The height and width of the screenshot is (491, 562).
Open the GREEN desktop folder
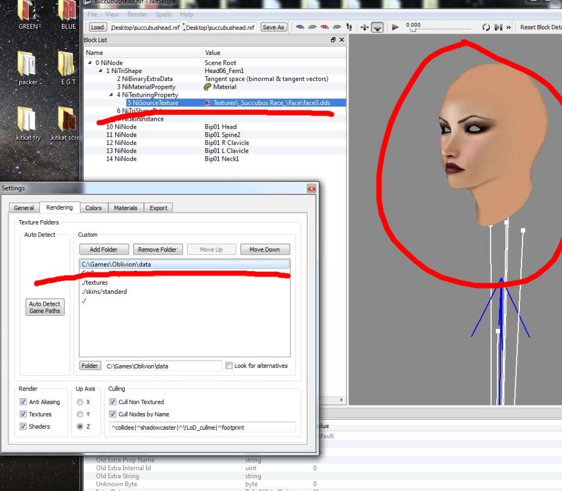click(x=28, y=15)
